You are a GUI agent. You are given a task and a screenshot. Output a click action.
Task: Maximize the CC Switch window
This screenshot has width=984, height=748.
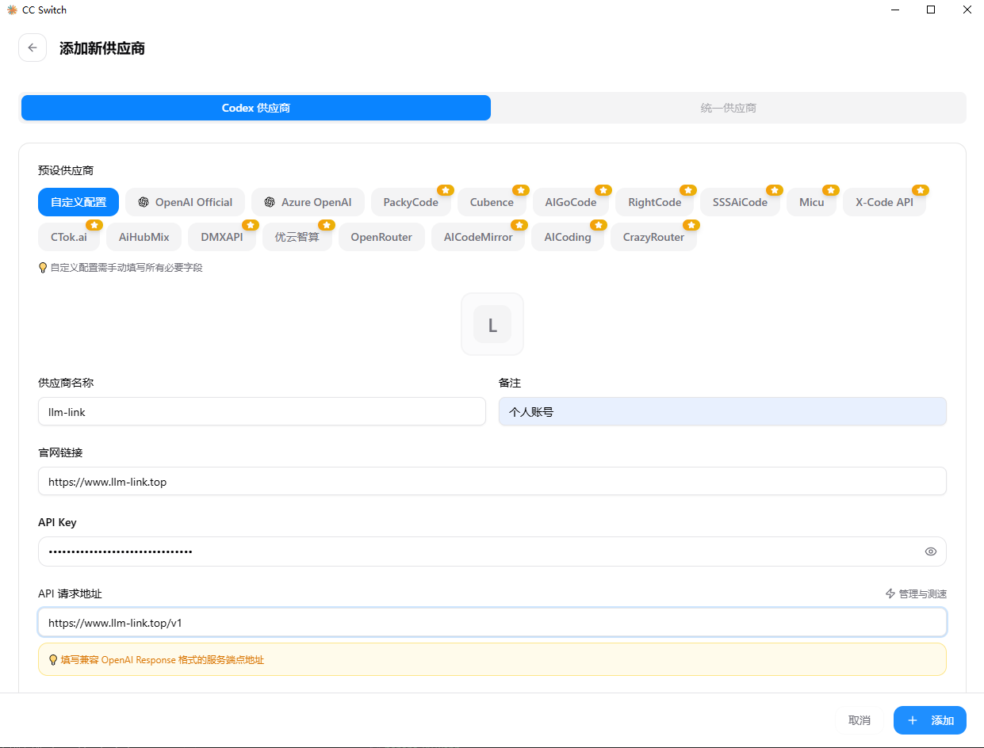931,10
